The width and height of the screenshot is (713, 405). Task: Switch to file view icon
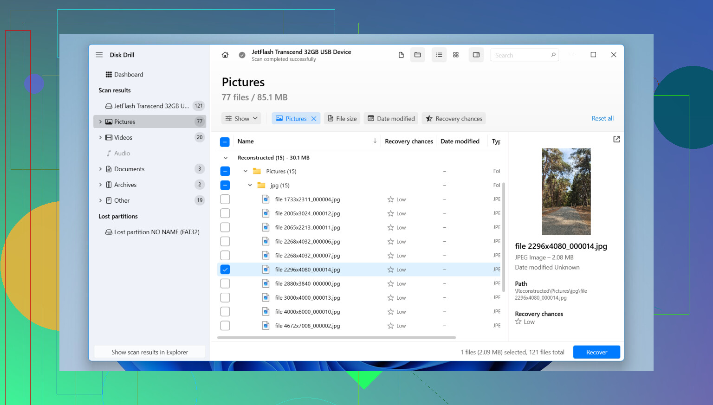pos(401,55)
